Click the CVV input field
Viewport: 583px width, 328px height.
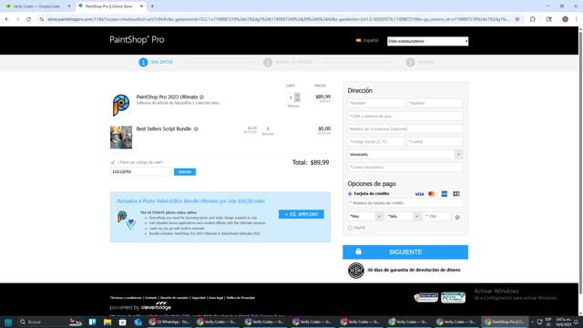pyautogui.click(x=437, y=217)
